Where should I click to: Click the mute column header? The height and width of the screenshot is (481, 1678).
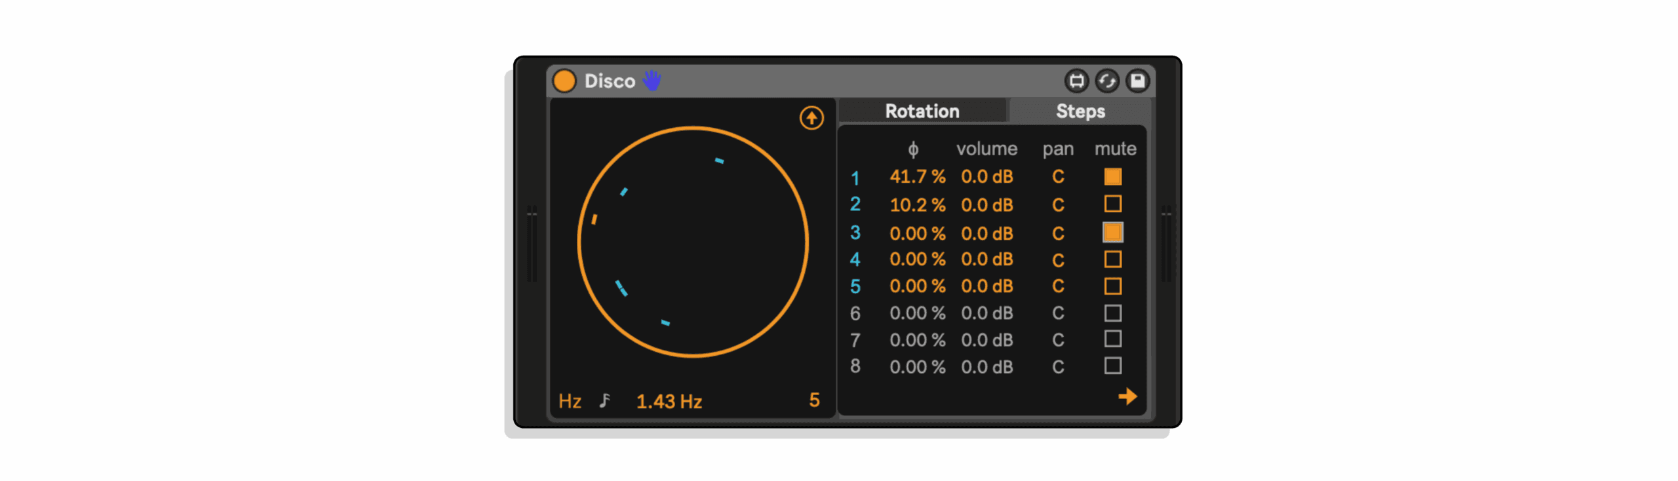pyautogui.click(x=1114, y=149)
